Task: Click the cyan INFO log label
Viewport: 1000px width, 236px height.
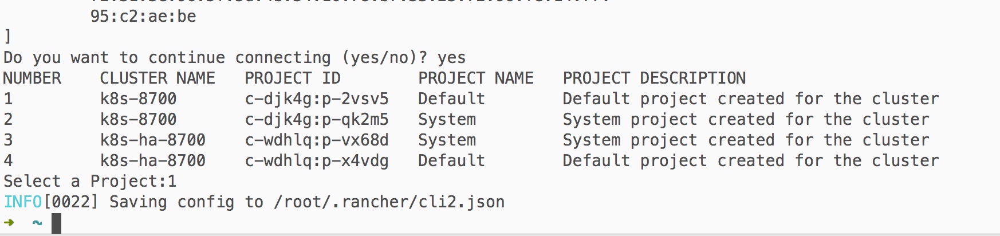Action: coord(23,202)
